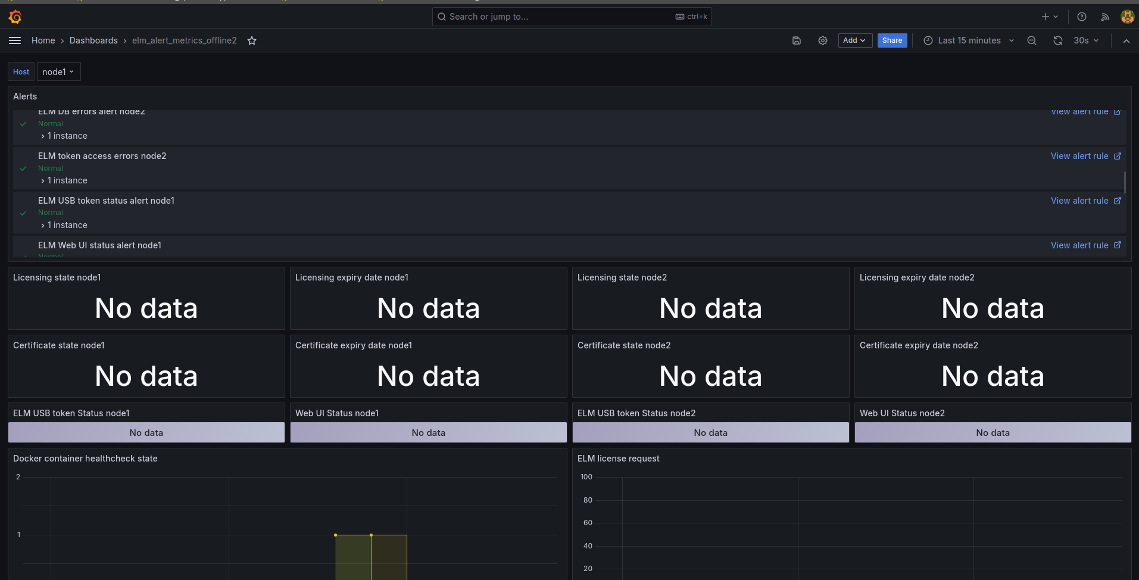This screenshot has width=1139, height=580.
Task: Go to Dashboards breadcrumb
Action: click(93, 40)
